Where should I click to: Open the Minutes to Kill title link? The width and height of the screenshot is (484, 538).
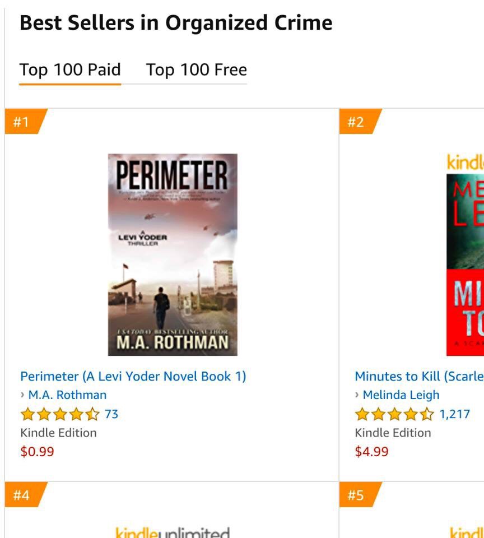pyautogui.click(x=419, y=376)
